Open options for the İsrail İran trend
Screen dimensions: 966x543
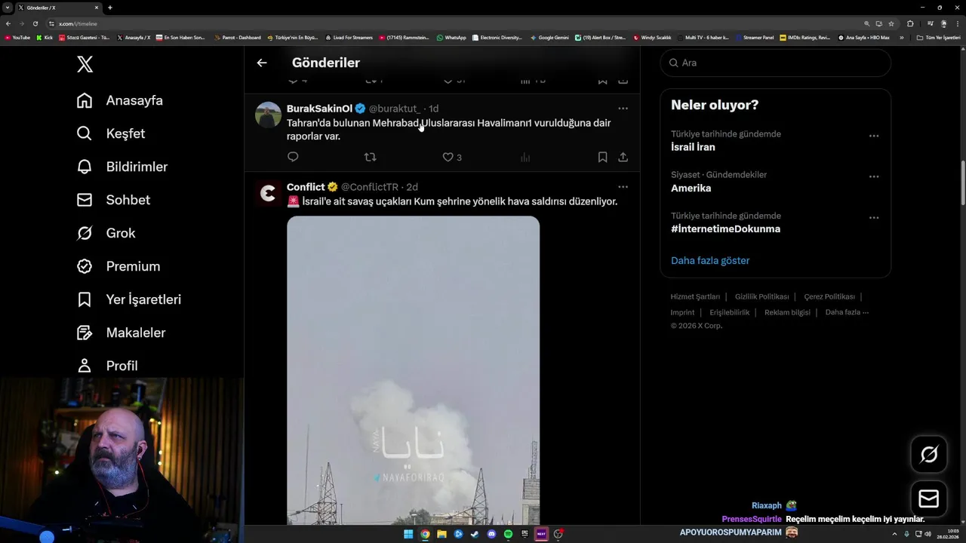tap(873, 136)
